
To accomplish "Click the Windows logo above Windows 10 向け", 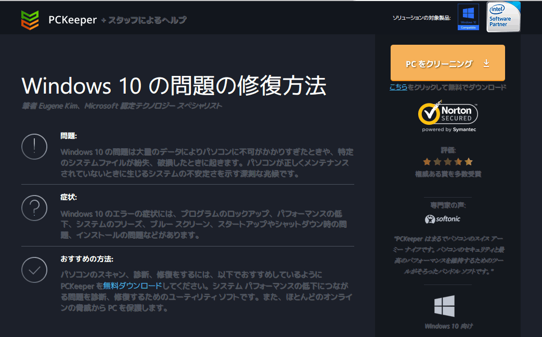I will 445,306.
